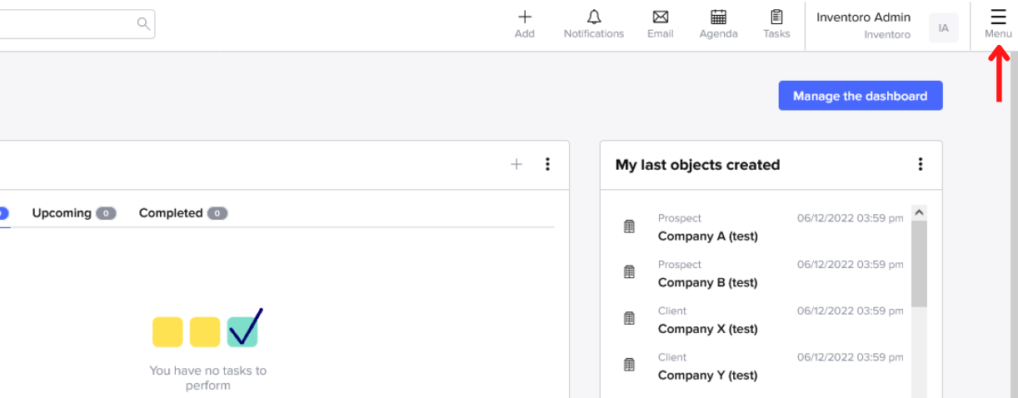Switch to the Completed tab
Viewport: 1018px width, 398px height.
point(171,213)
